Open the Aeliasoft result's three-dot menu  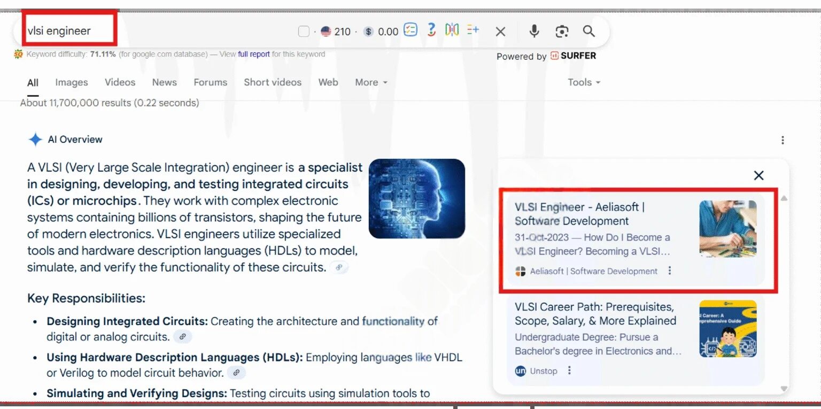[670, 271]
